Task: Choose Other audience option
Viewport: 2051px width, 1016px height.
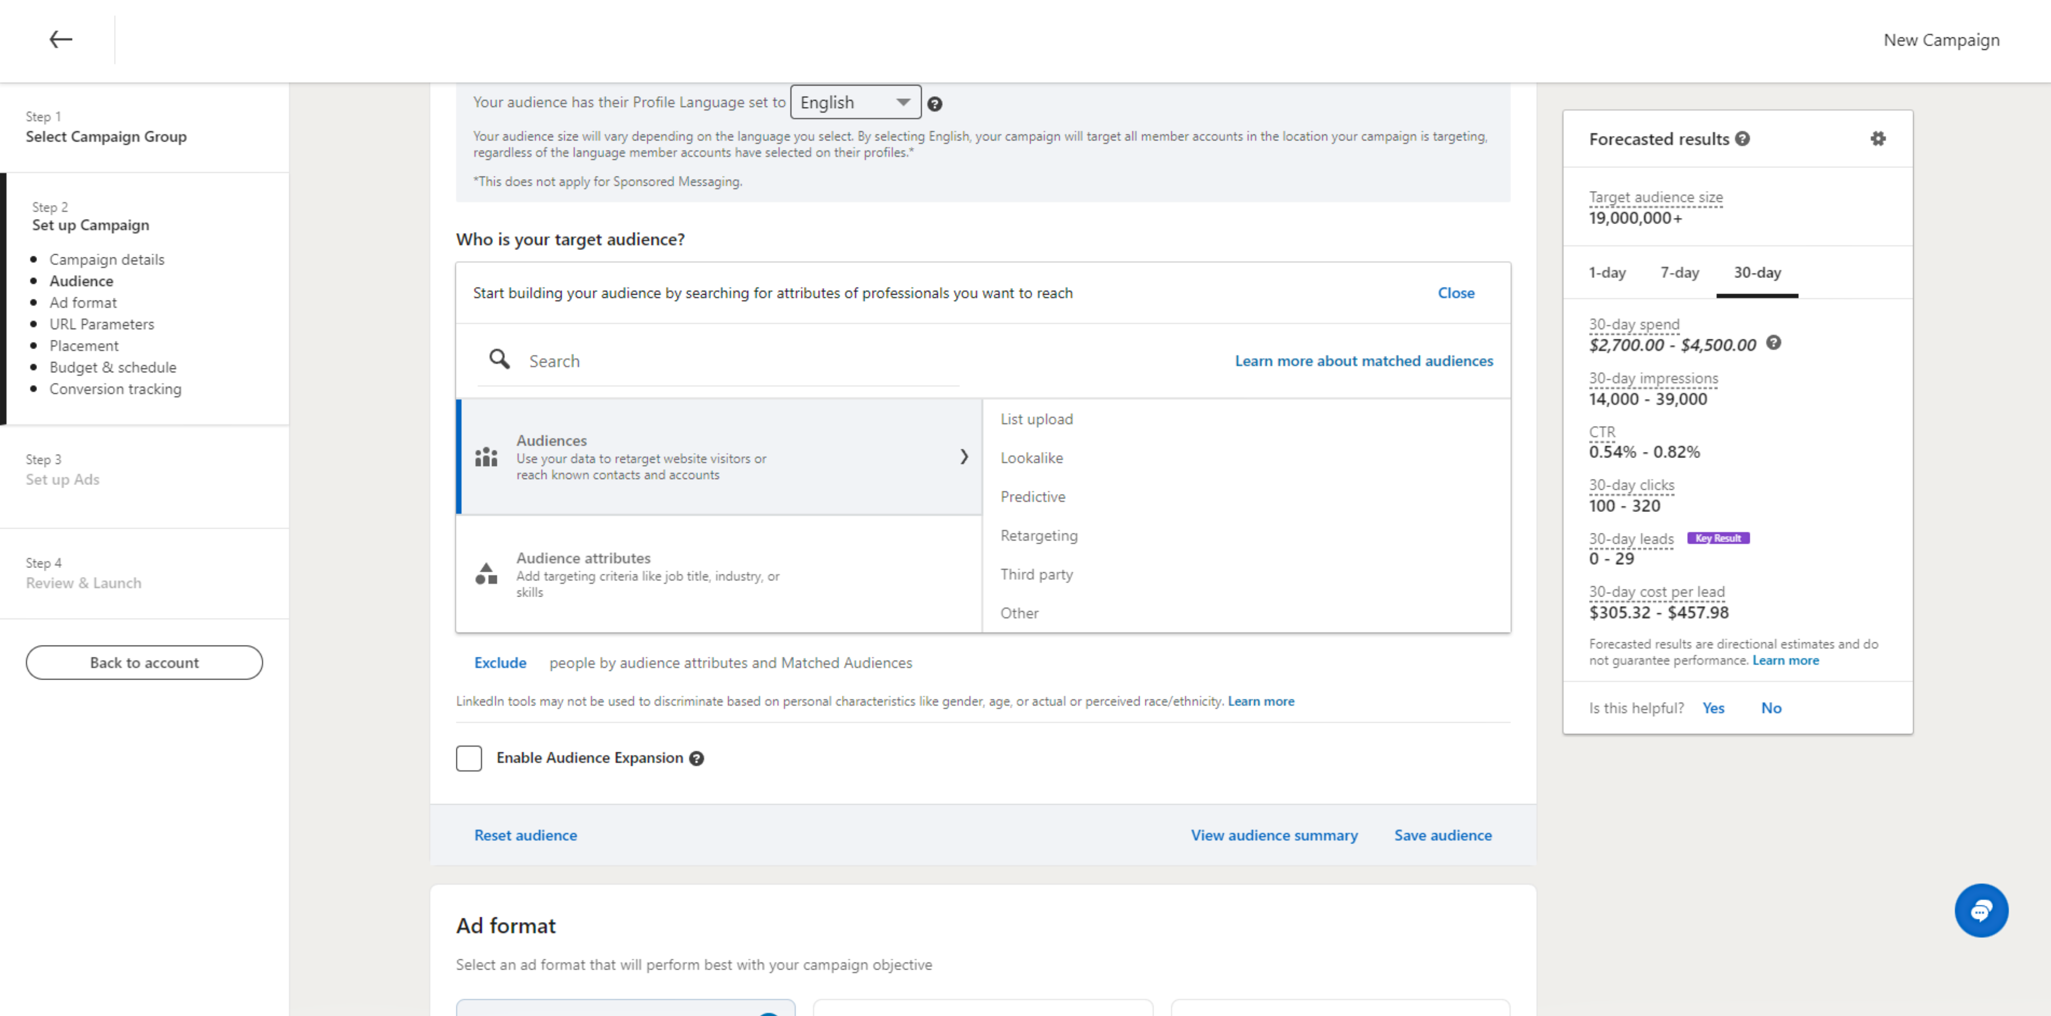Action: [1019, 613]
